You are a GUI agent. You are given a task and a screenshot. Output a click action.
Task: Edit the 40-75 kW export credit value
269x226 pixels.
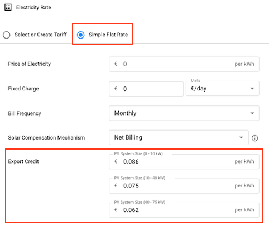(x=184, y=210)
